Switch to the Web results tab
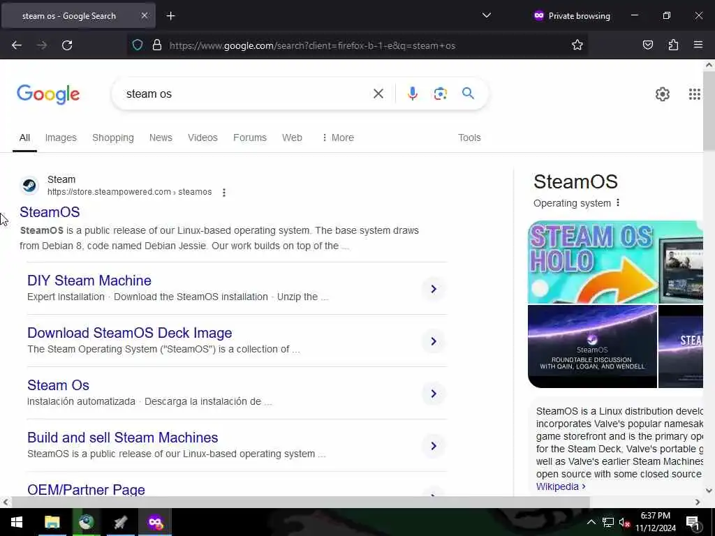The height and width of the screenshot is (536, 715). pos(292,137)
